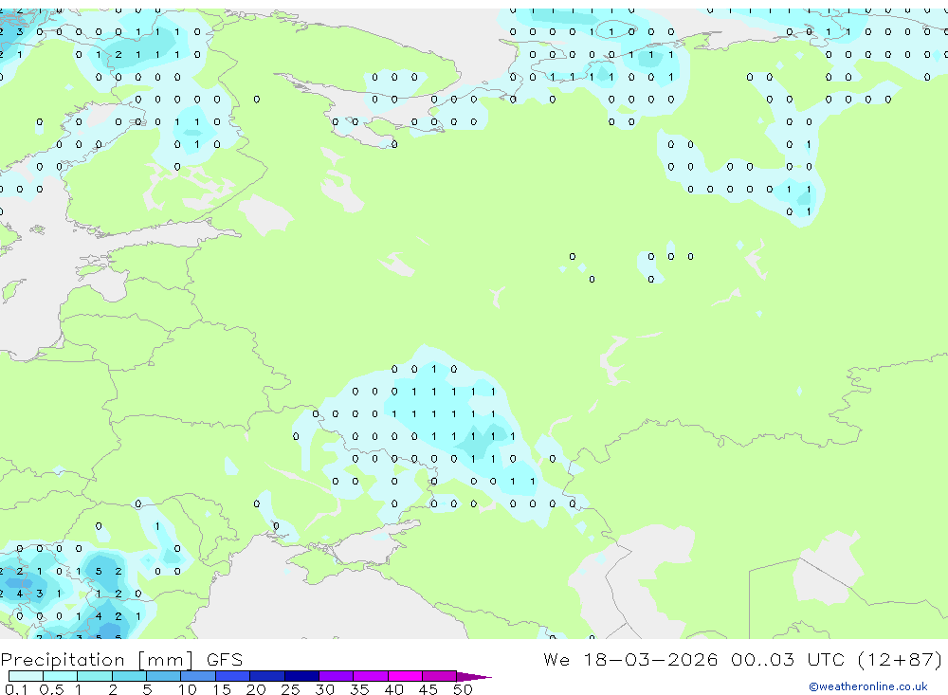Click the 1–2 mm legend color swatch
Viewport: 948px width, 695px height.
pos(95,676)
